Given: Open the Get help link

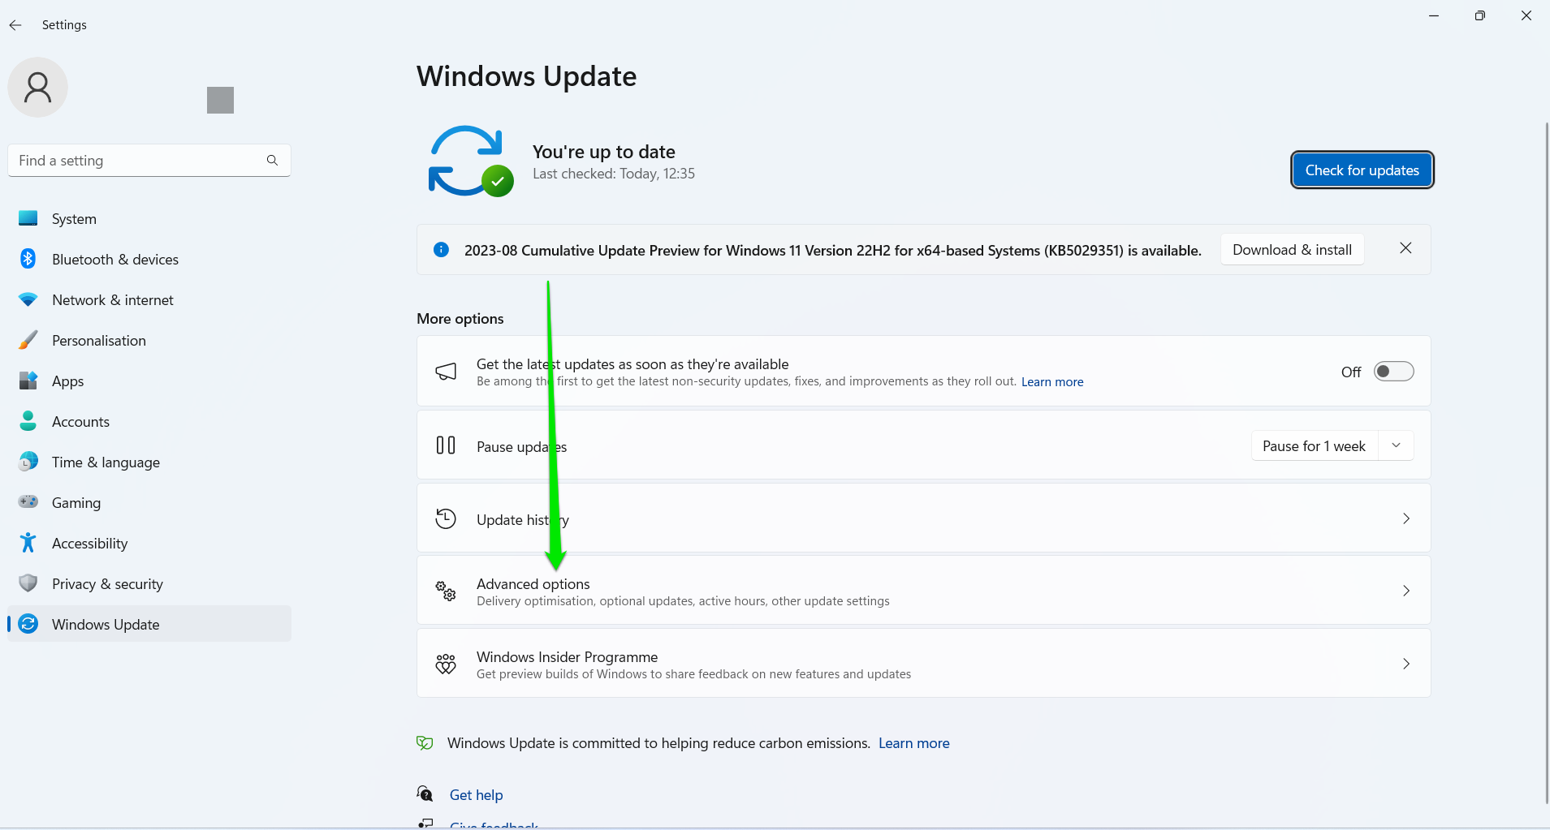Looking at the screenshot, I should [476, 794].
